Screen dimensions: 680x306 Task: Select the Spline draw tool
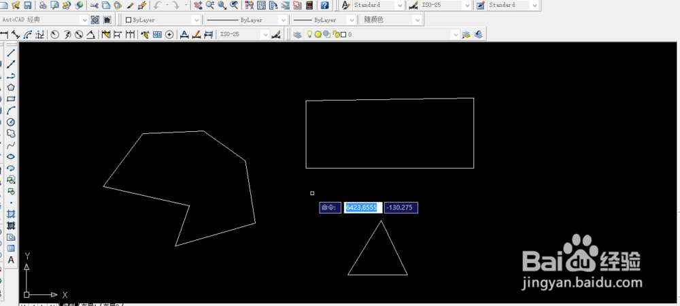[x=11, y=145]
